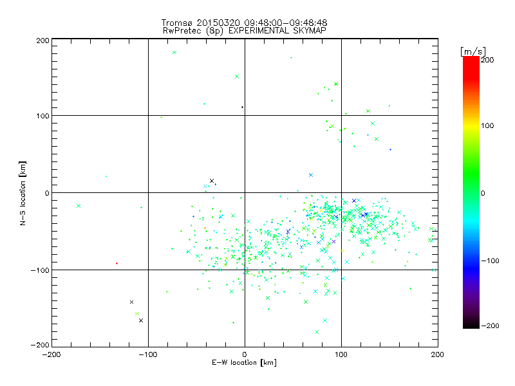Click the y-axis tick label -200
Image resolution: width=515 pixels, height=386 pixels.
[x=40, y=345]
